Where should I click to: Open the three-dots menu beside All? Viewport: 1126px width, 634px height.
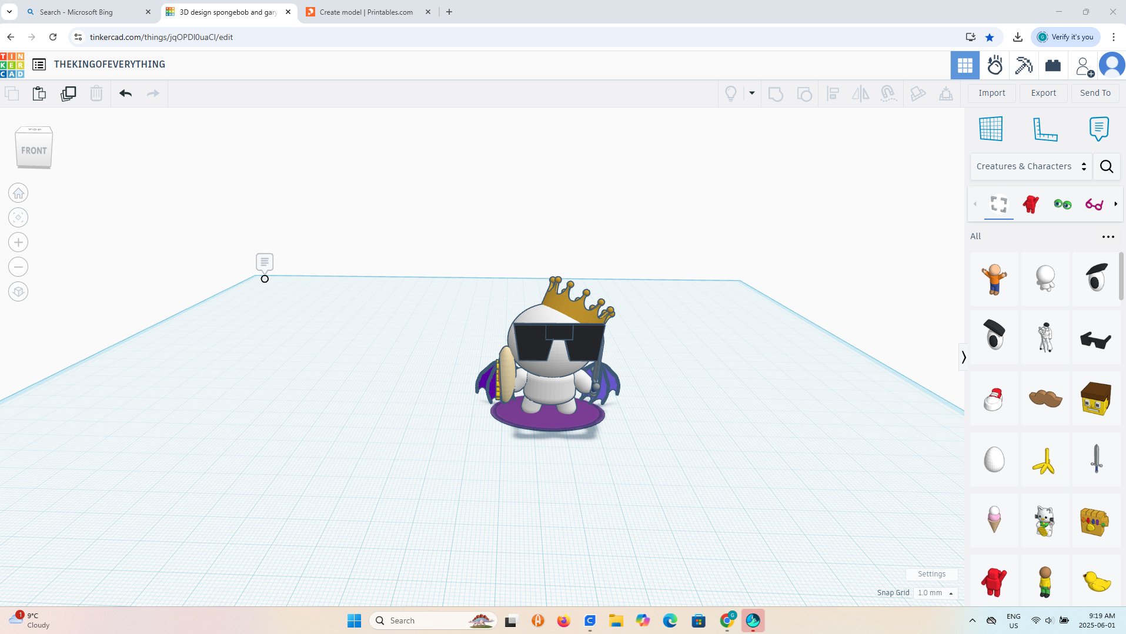click(x=1108, y=237)
